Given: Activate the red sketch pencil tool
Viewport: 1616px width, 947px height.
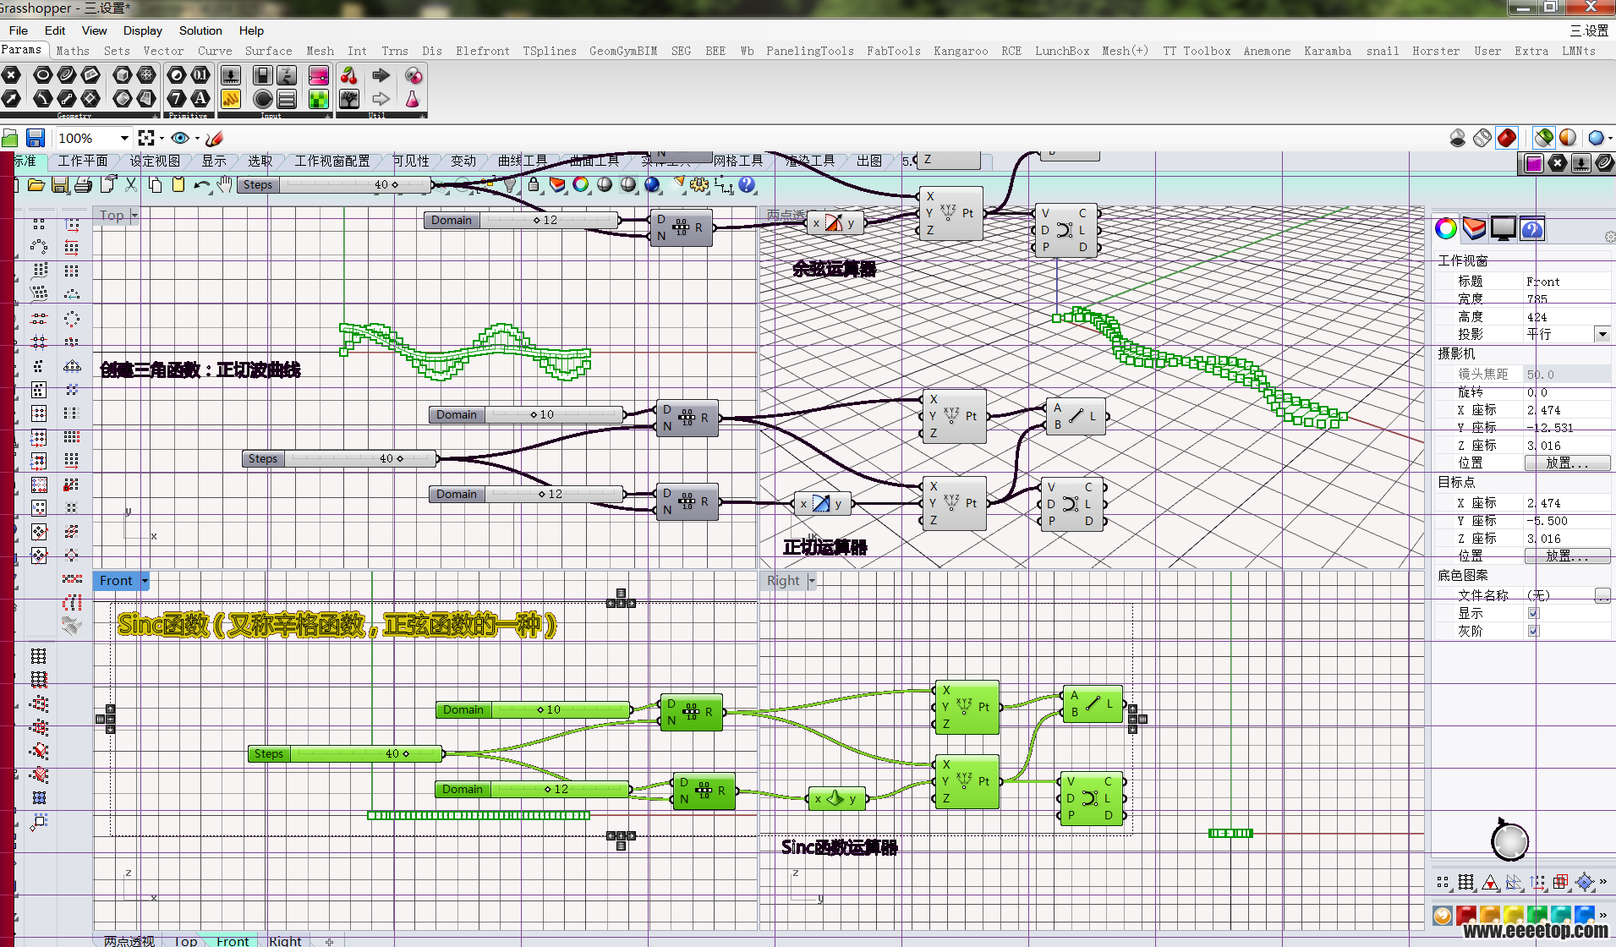Looking at the screenshot, I should pyautogui.click(x=215, y=138).
